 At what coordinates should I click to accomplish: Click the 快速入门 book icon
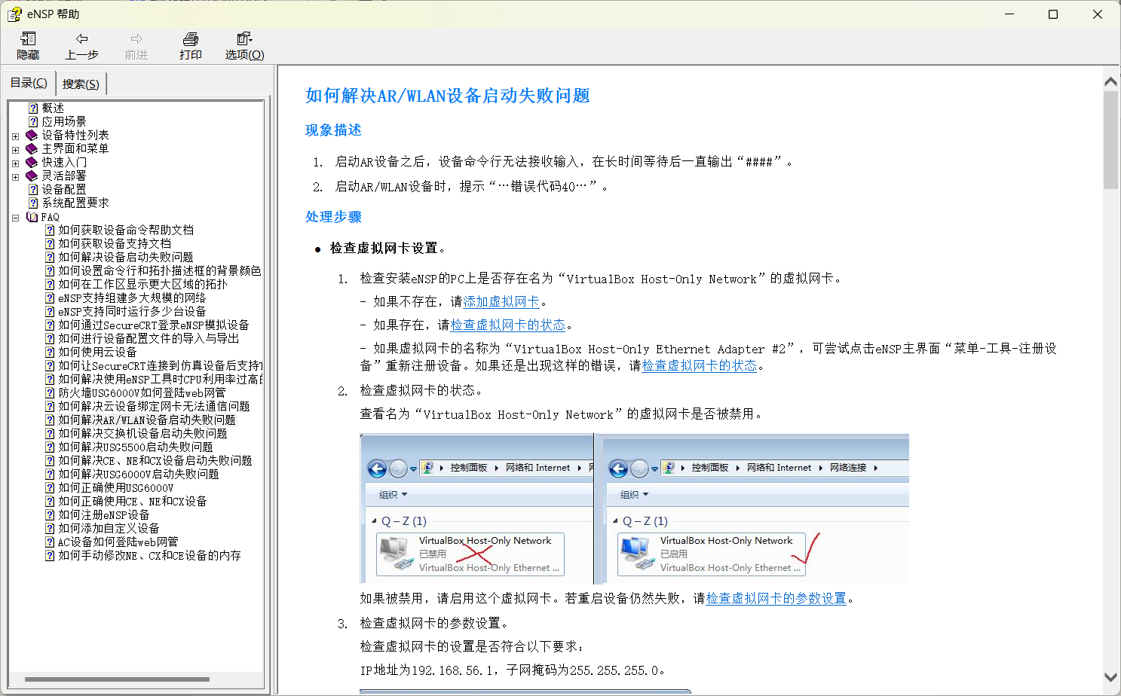(x=32, y=162)
